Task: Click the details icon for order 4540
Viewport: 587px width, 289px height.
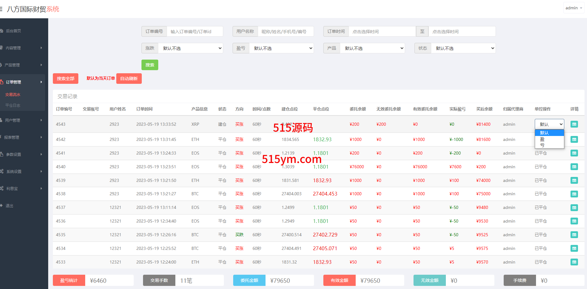Action: 574,167
